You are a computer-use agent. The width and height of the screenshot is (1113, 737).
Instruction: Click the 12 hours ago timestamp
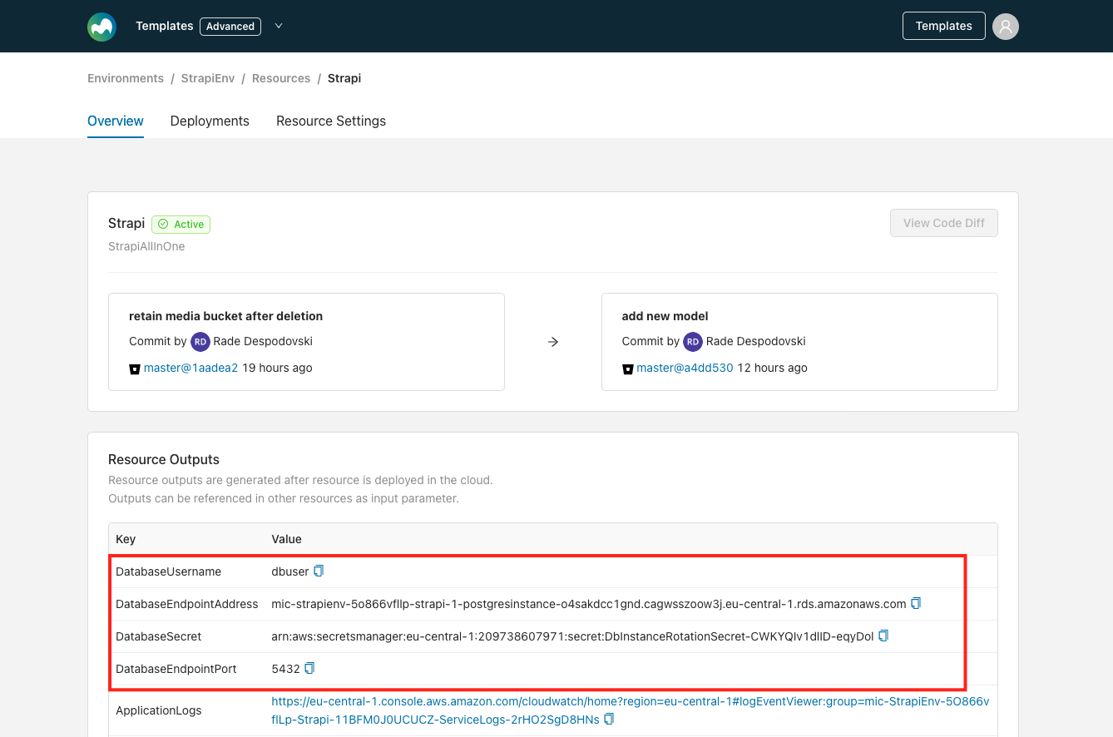772,368
